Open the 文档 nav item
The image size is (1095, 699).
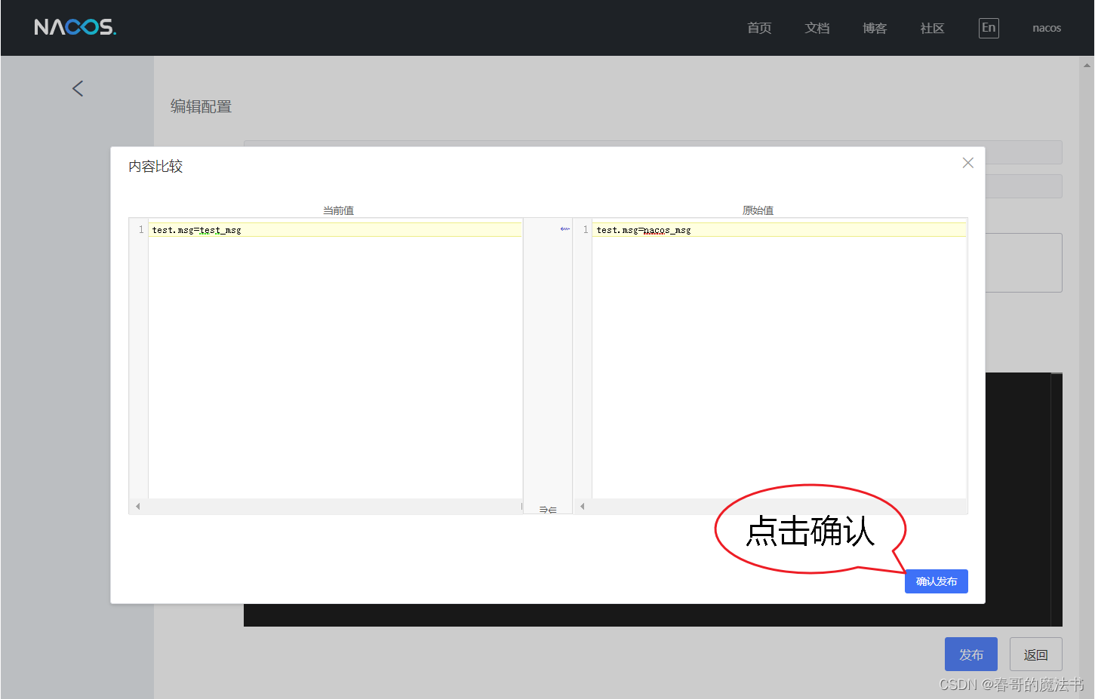[817, 28]
